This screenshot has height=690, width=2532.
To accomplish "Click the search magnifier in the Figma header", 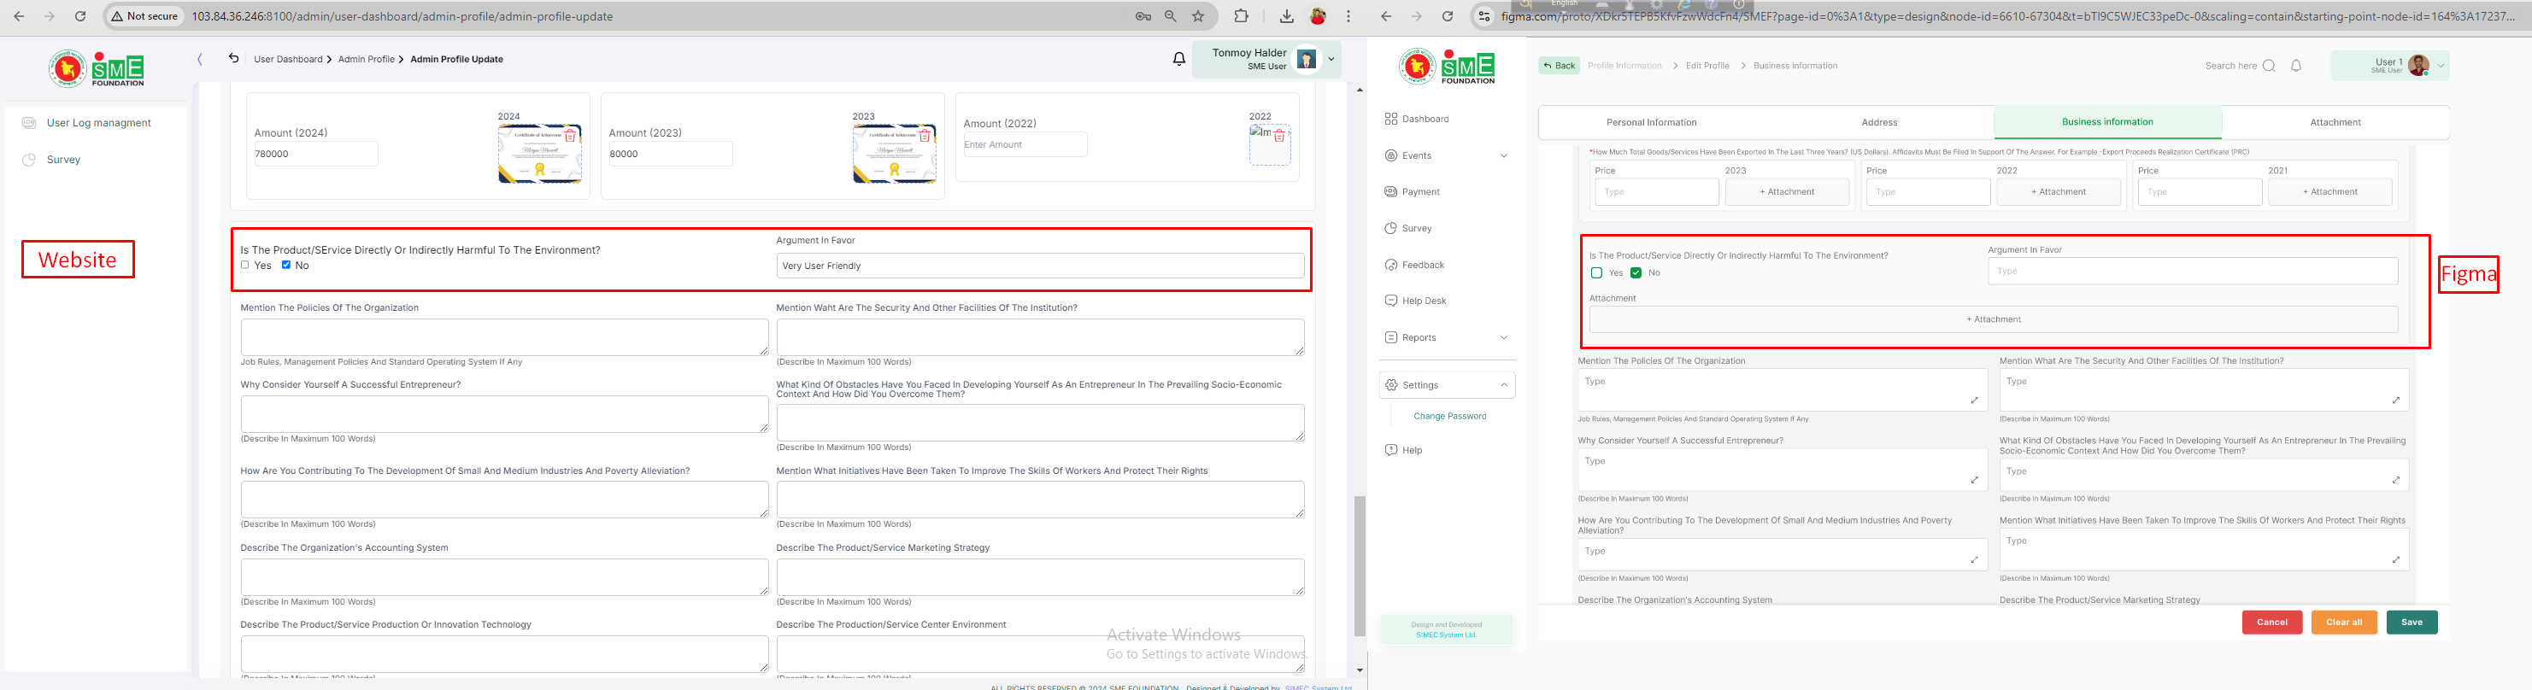I will (x=2269, y=66).
